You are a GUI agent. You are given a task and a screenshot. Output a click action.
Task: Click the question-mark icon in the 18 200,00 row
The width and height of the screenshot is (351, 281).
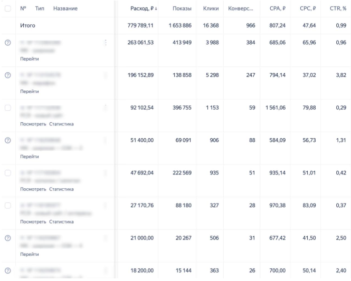7,270
